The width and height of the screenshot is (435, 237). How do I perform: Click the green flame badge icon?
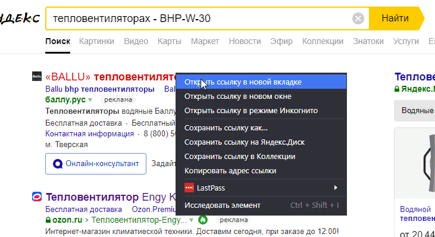pos(203,220)
